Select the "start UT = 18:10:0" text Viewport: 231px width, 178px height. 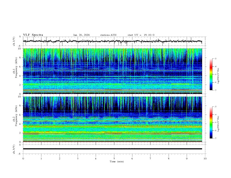tap(141, 35)
